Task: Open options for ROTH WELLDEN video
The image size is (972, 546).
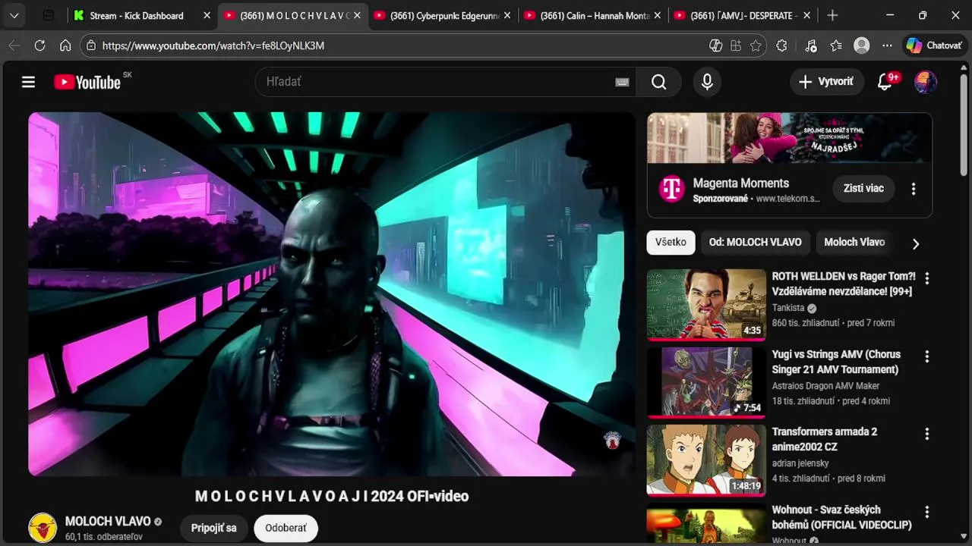Action: (926, 278)
